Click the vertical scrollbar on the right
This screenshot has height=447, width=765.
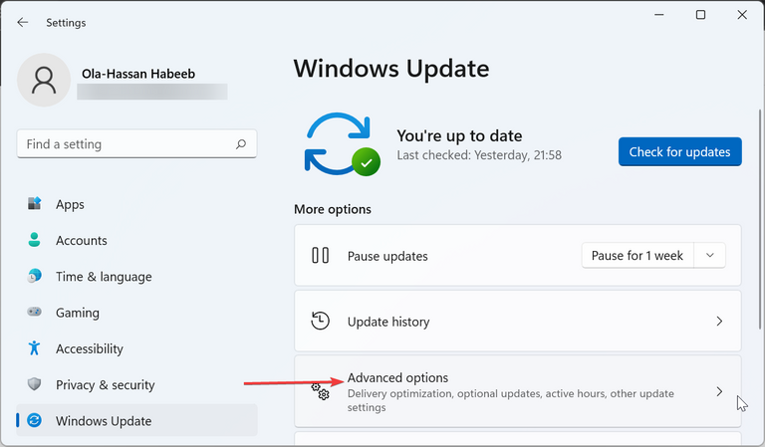coord(759,219)
